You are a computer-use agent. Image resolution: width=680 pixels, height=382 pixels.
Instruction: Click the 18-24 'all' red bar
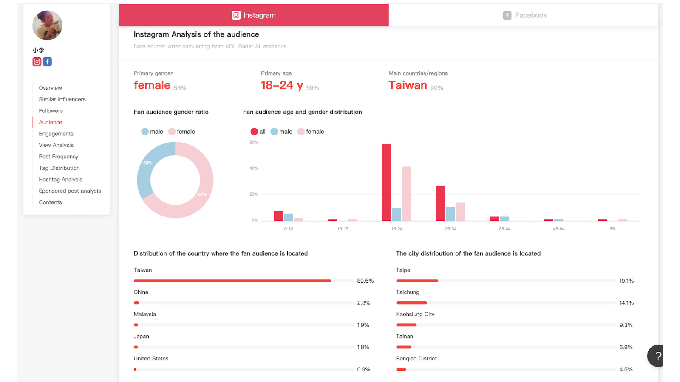[387, 183]
